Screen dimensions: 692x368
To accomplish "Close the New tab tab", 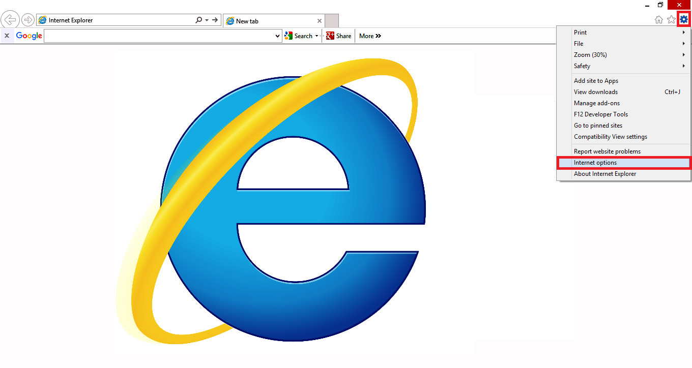I will click(320, 21).
